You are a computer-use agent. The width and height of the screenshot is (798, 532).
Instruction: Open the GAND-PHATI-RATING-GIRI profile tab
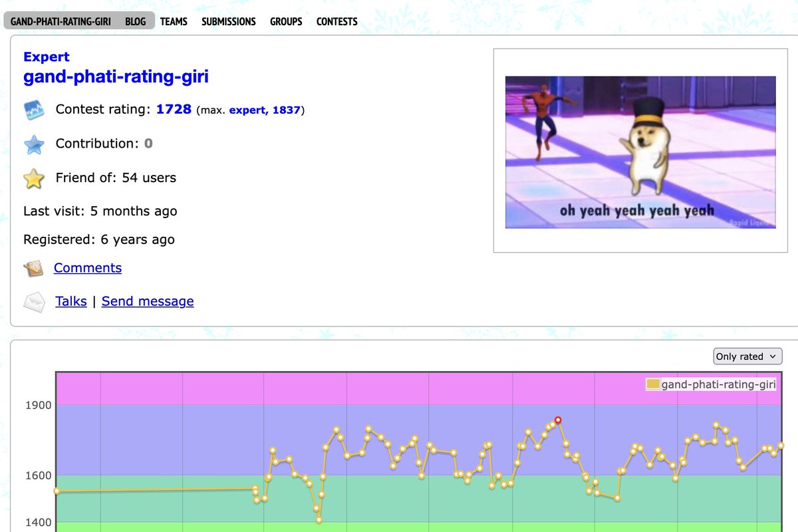[61, 21]
